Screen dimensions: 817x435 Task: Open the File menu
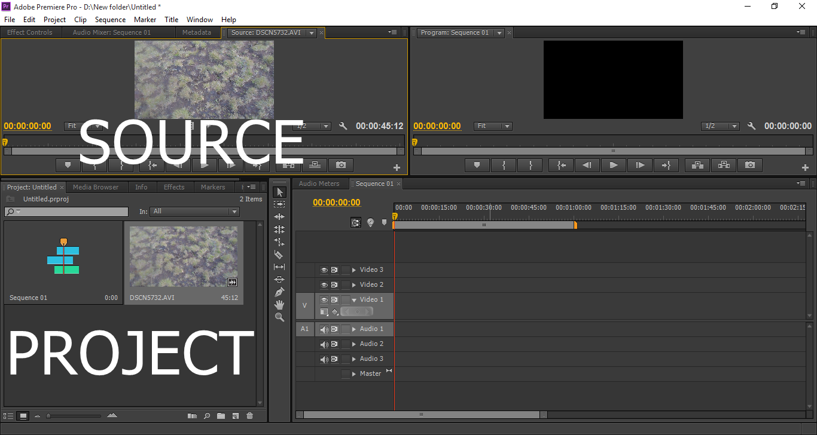point(10,20)
